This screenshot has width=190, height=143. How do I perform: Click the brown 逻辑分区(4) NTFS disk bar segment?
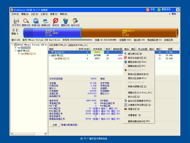point(129,33)
